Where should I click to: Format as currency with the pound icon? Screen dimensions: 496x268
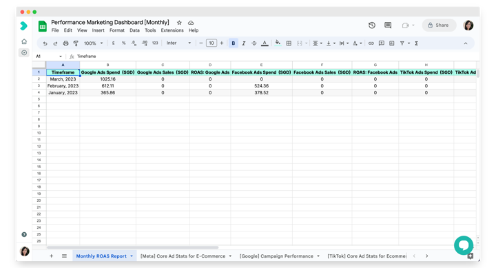point(113,43)
